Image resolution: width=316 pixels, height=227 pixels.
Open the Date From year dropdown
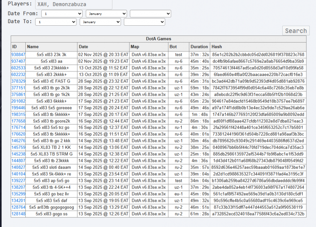[x=150, y=14]
